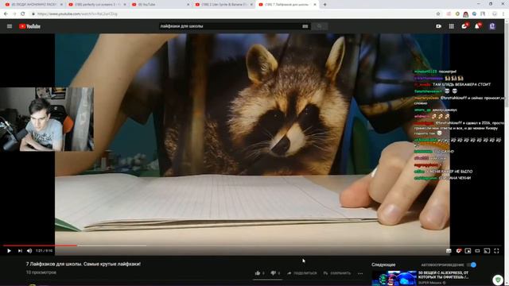The image size is (509, 286).
Task: Open the account avatar menu
Action: tap(492, 26)
